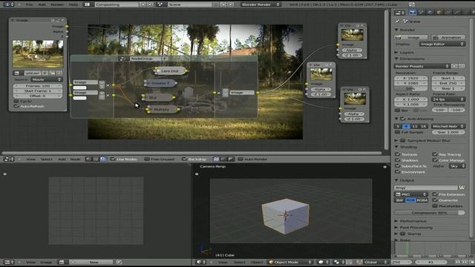
Task: Toggle the Anti-Aliasing checkbox
Action: click(x=402, y=119)
